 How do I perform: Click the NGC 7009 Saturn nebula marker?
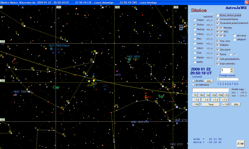(x=51, y=49)
